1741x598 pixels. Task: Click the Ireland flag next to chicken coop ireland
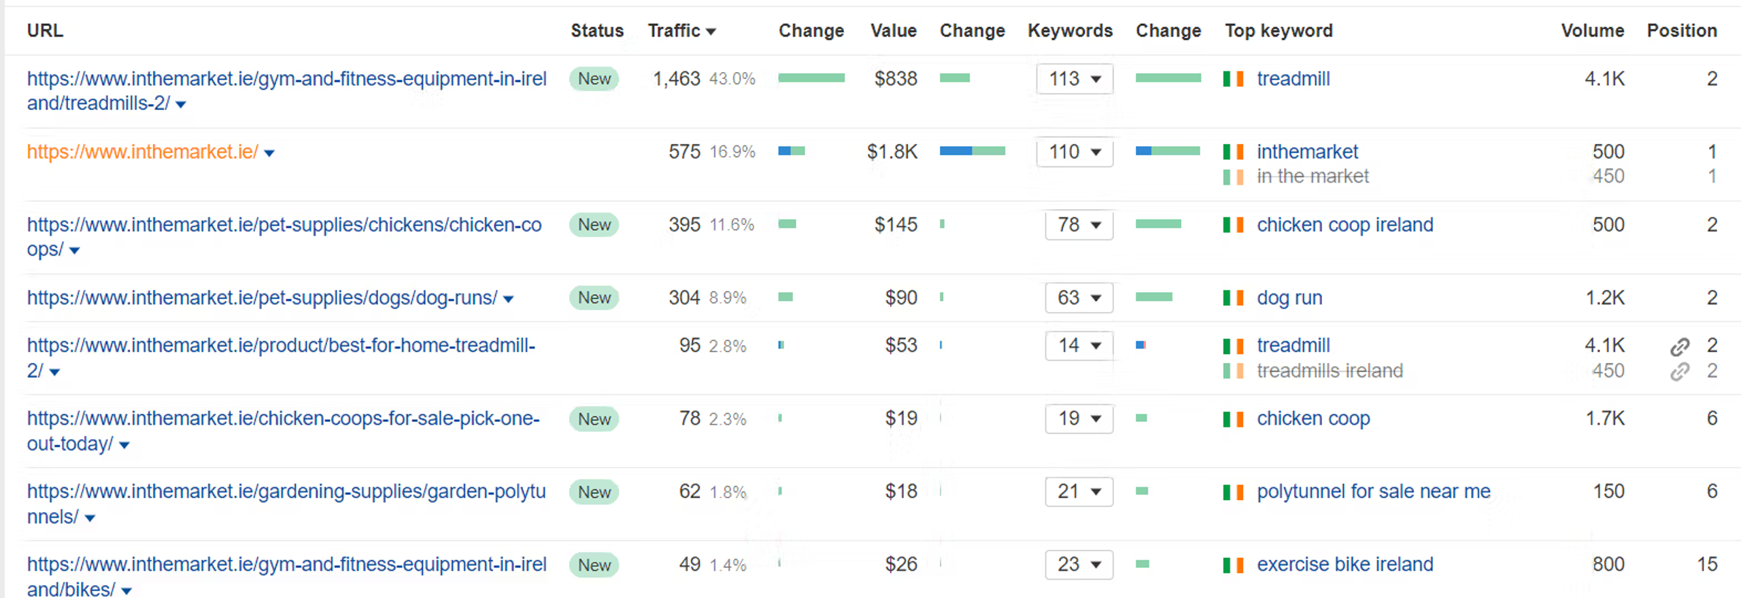click(x=1233, y=225)
